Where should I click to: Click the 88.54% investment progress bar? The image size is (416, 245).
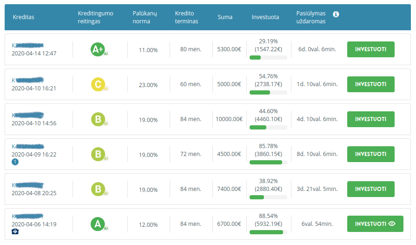tap(268, 232)
